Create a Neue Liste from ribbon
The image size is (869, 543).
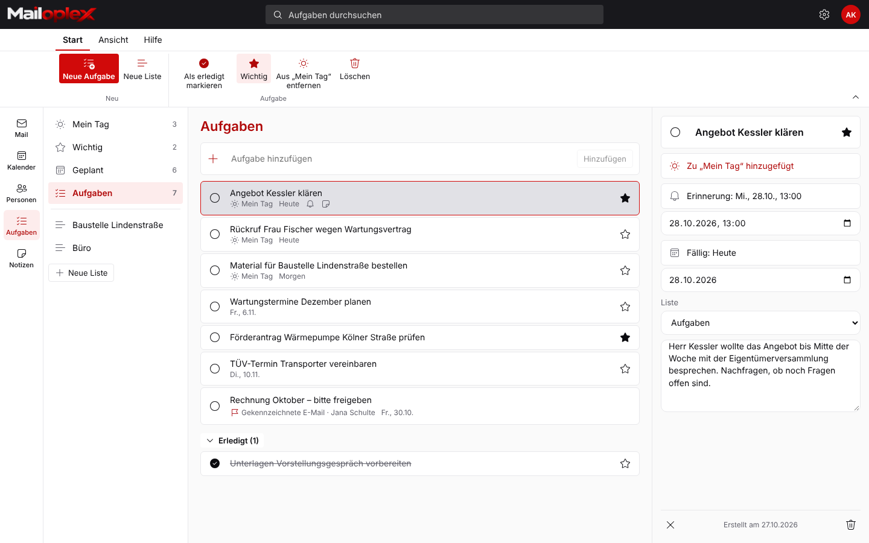coord(142,69)
